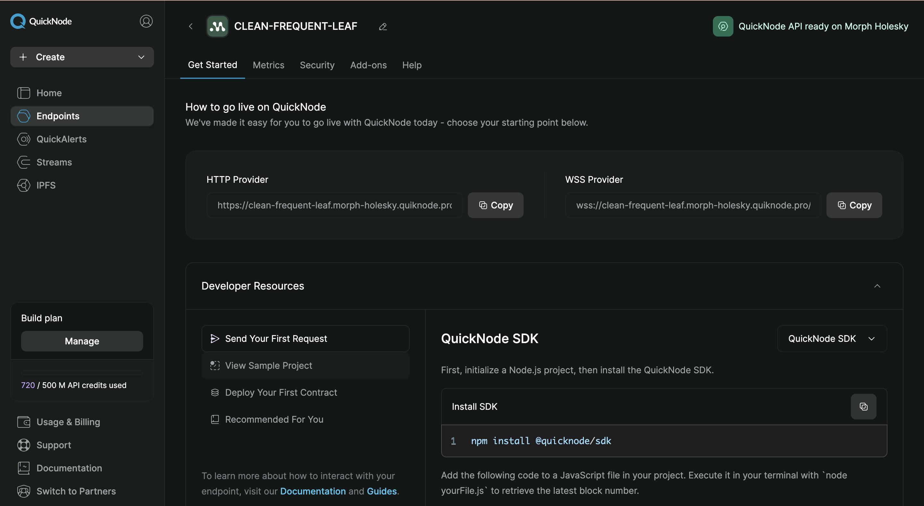Open the Documentation link in resources text

[x=313, y=491]
